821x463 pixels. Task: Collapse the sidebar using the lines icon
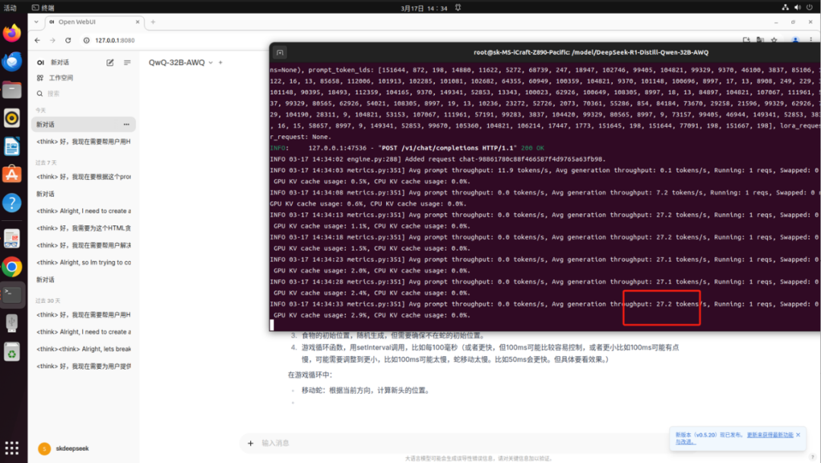[x=127, y=62]
